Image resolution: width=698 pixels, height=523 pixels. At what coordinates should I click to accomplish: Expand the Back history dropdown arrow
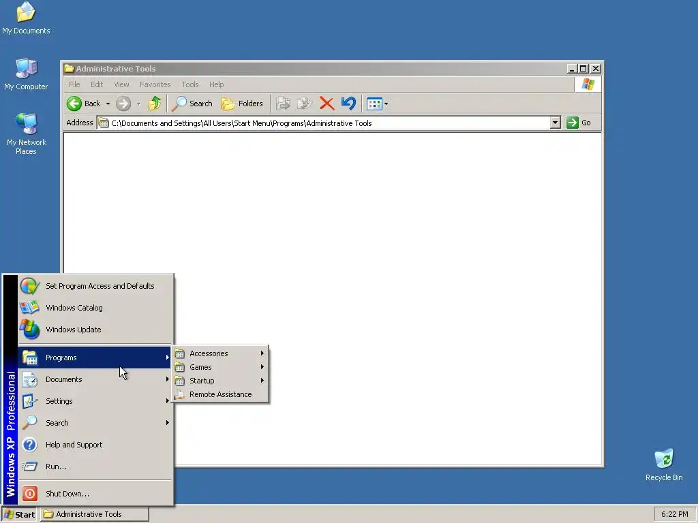[x=108, y=104]
